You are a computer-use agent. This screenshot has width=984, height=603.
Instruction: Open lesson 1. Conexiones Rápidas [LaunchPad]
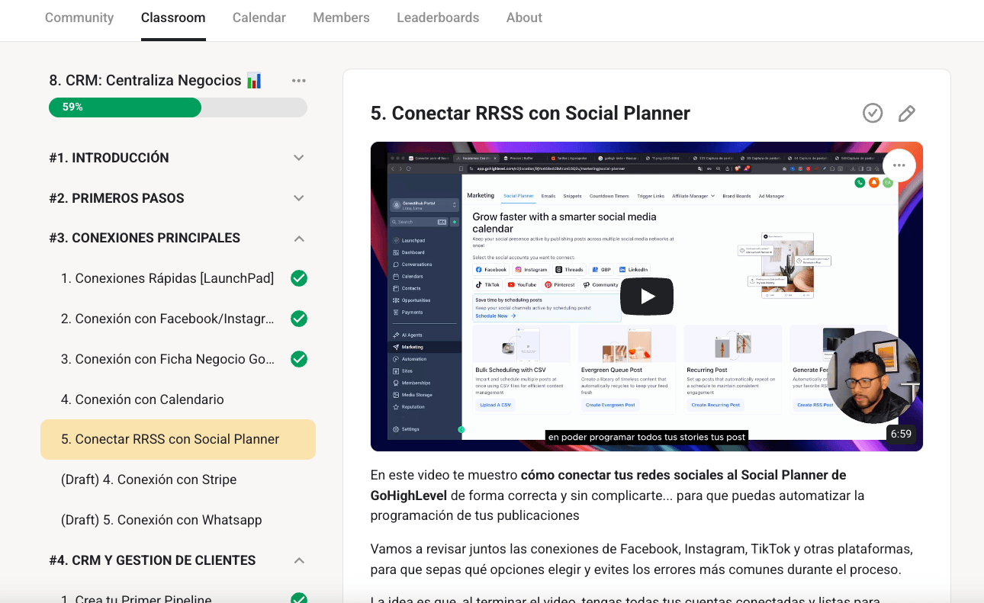pos(167,278)
